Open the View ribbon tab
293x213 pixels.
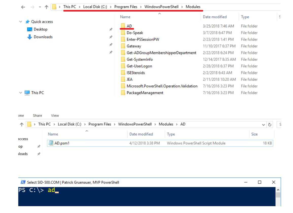[x=55, y=116]
